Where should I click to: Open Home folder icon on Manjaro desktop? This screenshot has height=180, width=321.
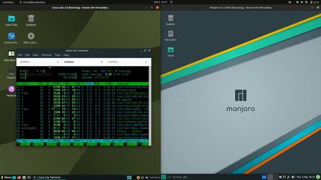(171, 51)
